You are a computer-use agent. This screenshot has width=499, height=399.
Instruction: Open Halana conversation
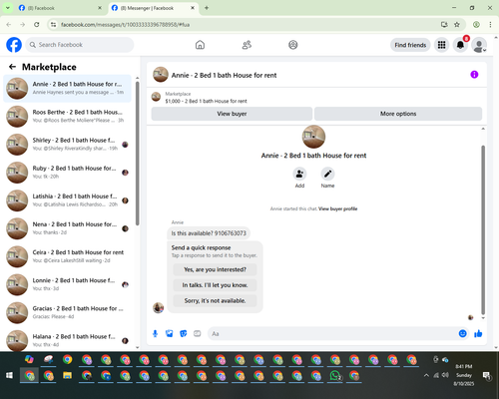click(67, 340)
